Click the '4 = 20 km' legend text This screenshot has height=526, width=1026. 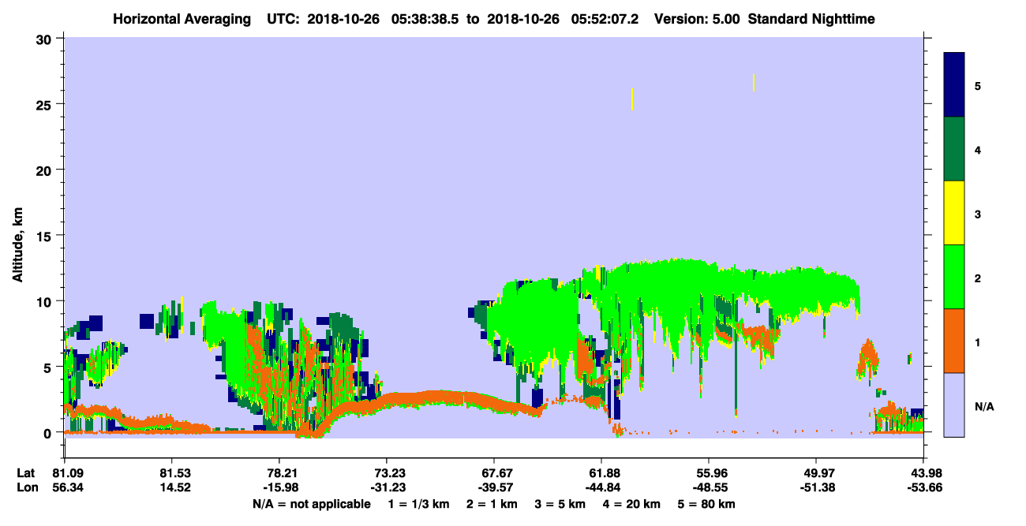631,504
